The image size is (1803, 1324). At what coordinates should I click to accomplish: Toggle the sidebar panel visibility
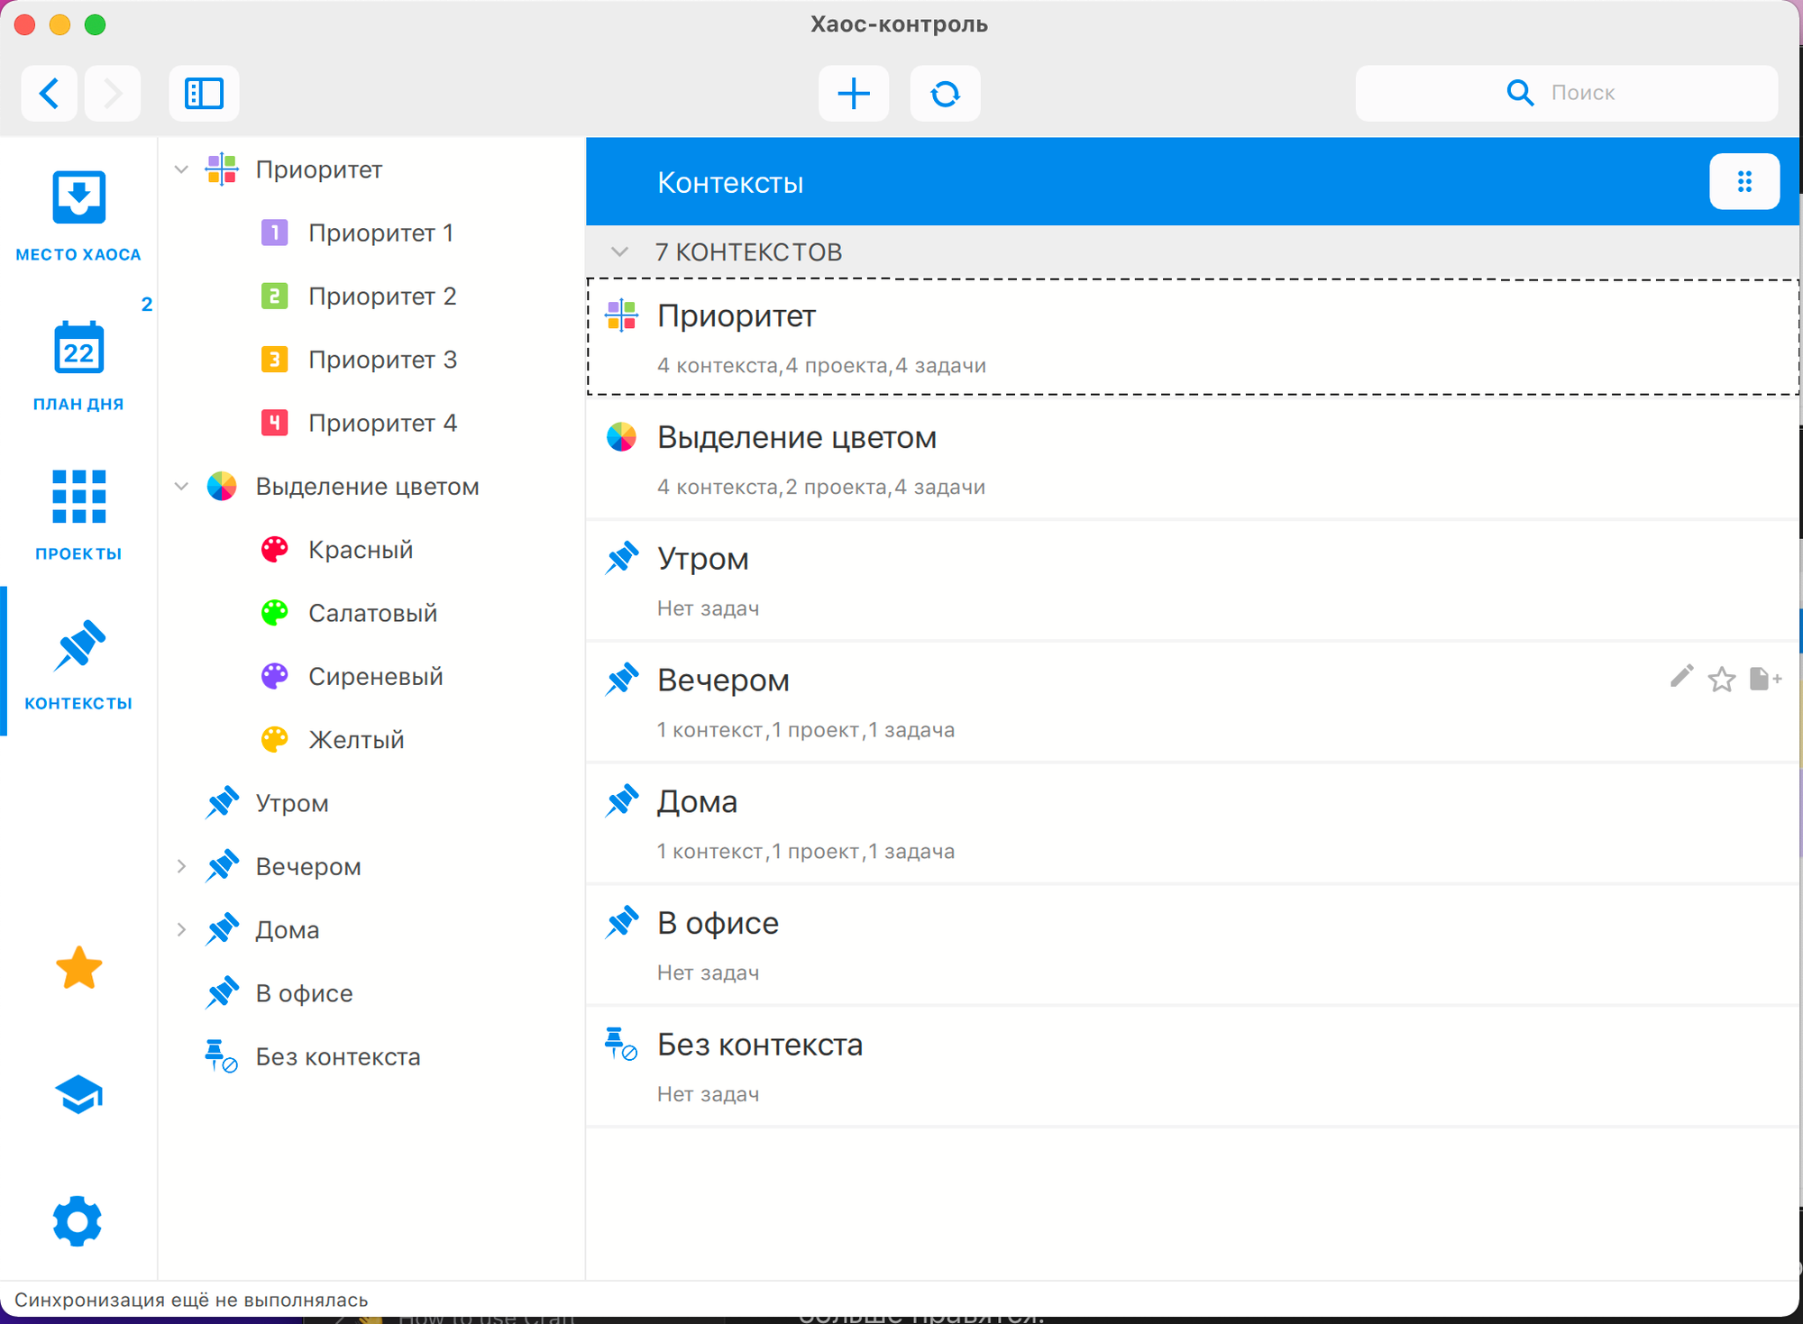tap(204, 93)
